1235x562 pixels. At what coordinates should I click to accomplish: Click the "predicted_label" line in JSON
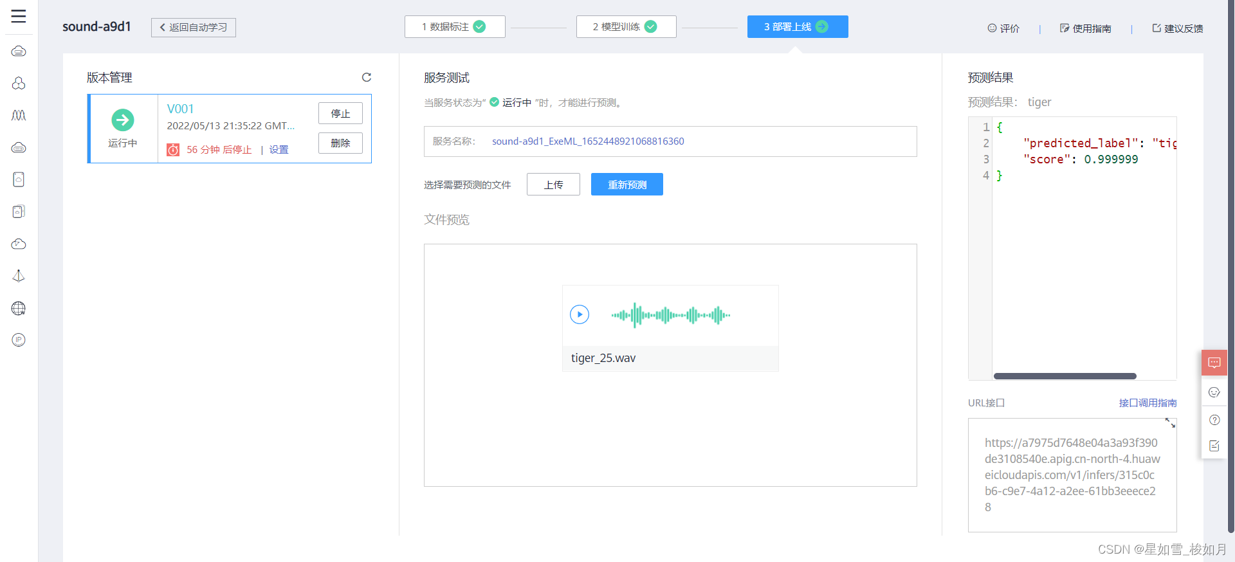[1100, 143]
